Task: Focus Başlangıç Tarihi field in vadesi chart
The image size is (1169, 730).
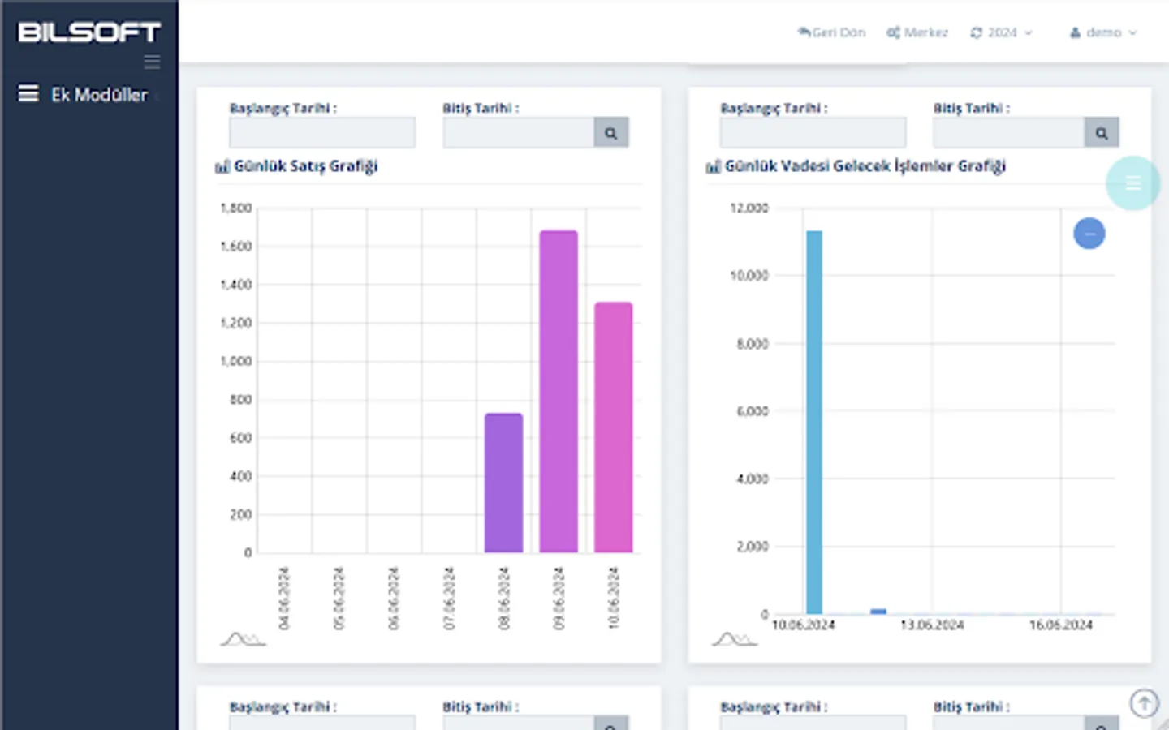Action: tap(813, 133)
